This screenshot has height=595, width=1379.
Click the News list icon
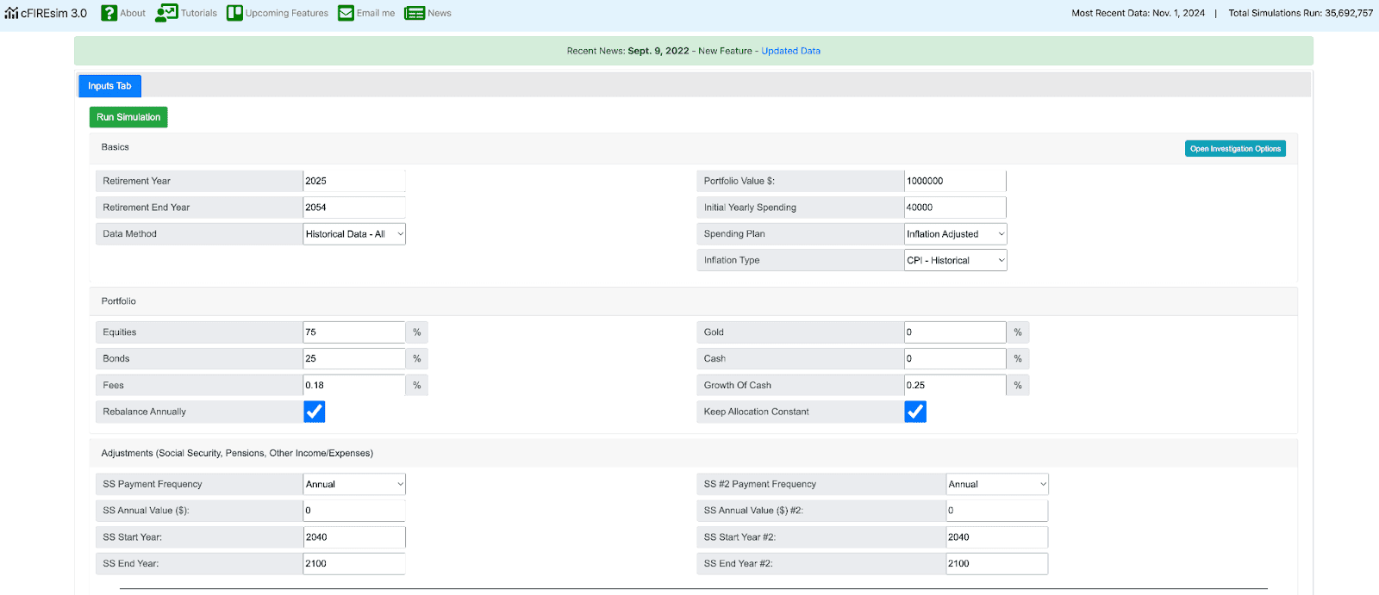(415, 13)
